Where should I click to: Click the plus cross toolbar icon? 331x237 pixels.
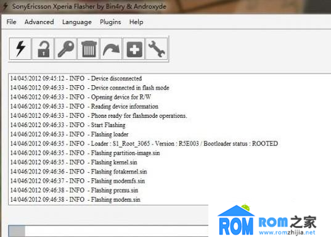click(x=134, y=49)
